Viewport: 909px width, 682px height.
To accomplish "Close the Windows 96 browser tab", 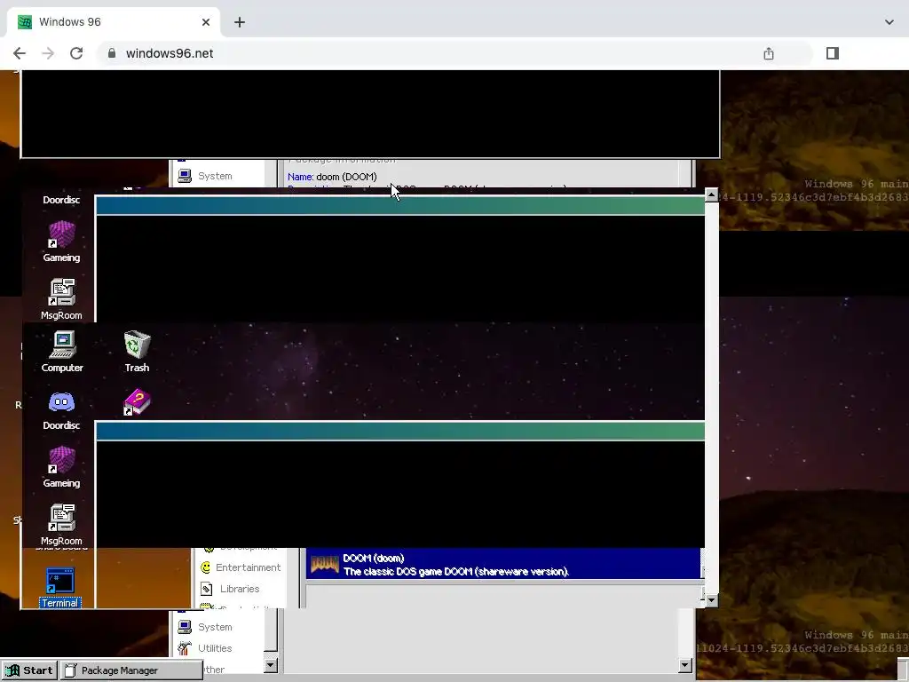I will pyautogui.click(x=206, y=22).
